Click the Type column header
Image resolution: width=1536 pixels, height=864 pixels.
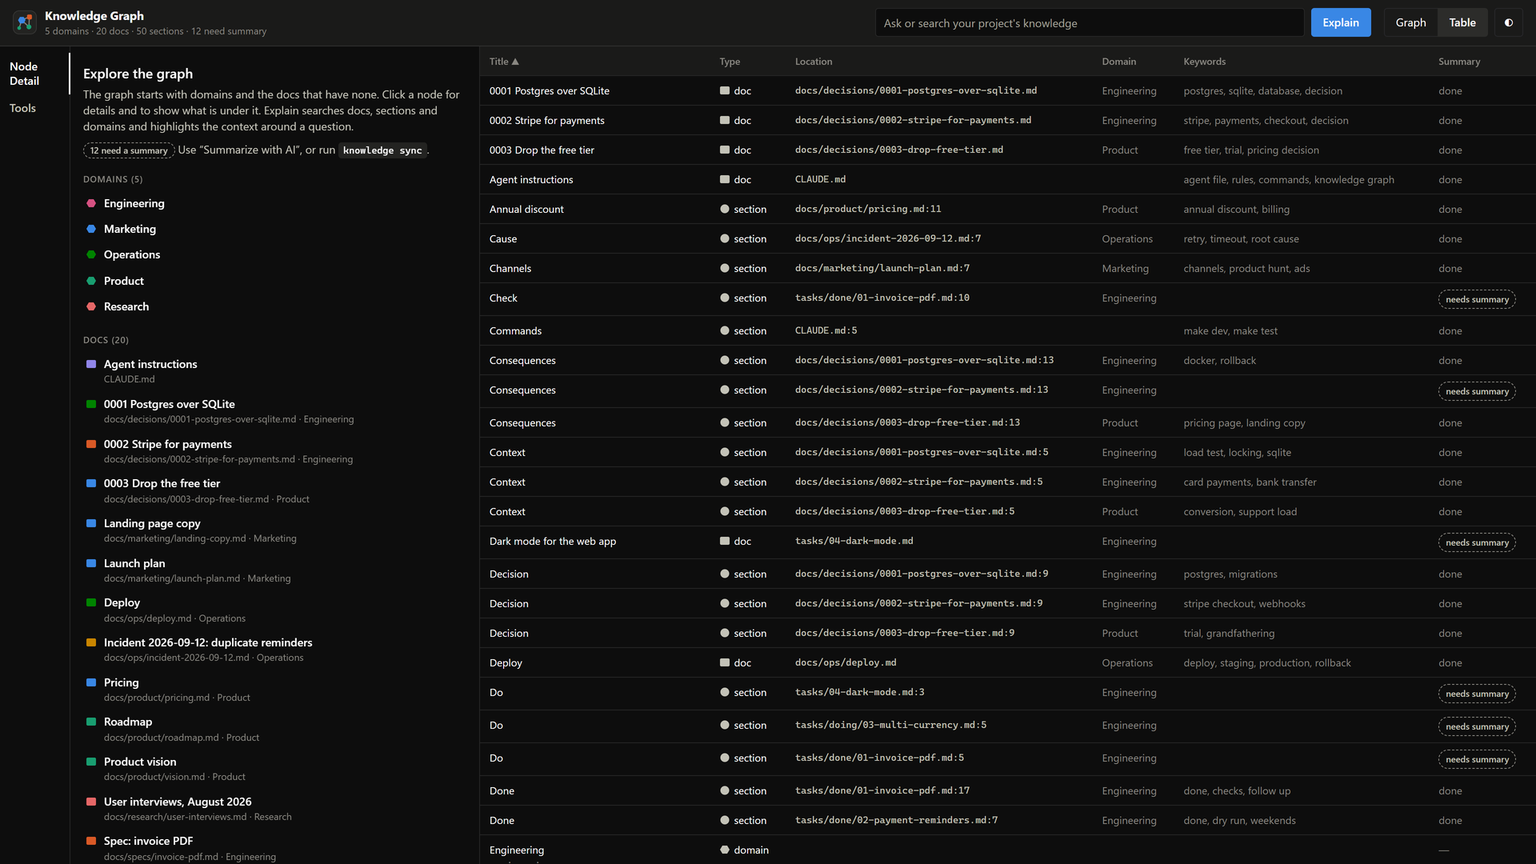tap(730, 62)
